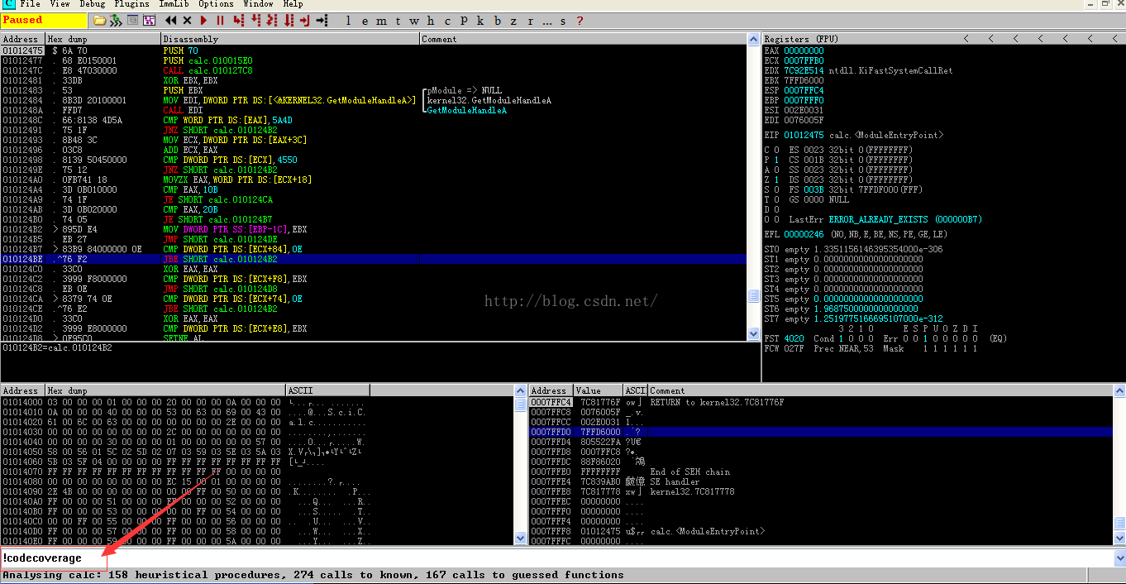The width and height of the screenshot is (1126, 584).
Task: Open the View menu
Action: point(60,4)
